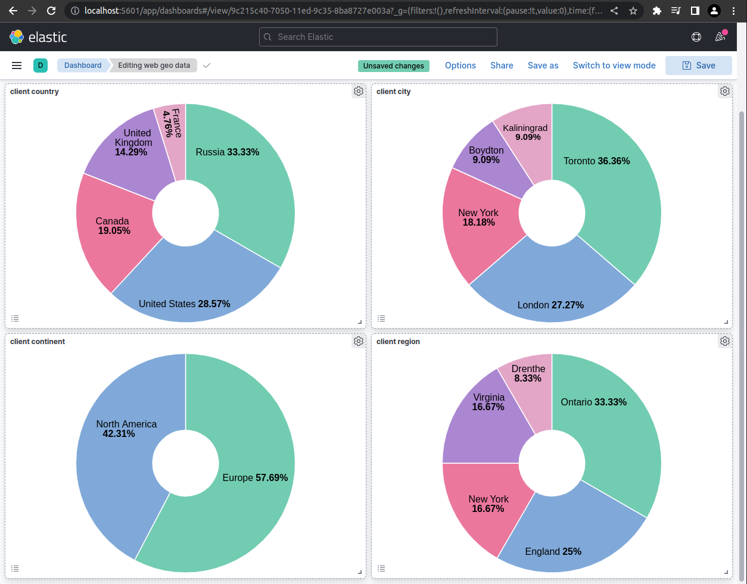Viewport: 747px width, 584px height.
Task: Toggle the legend on client country chart
Action: [x=15, y=318]
